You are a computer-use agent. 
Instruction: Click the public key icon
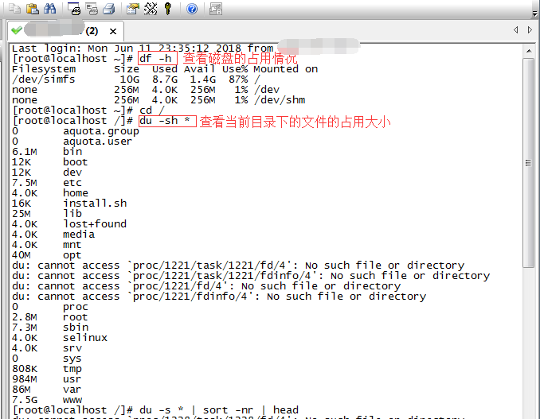[x=168, y=9]
